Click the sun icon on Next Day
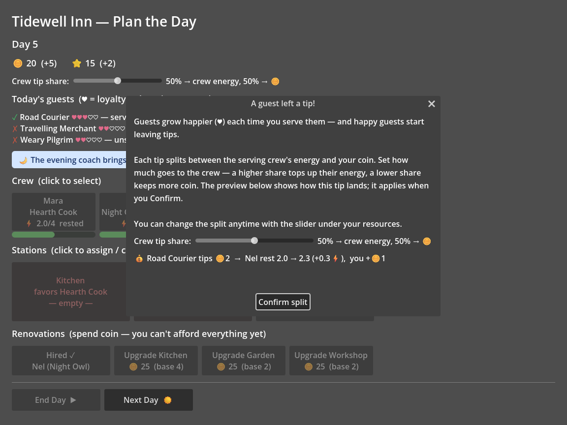Screen dimensions: 567x425 [x=167, y=400]
